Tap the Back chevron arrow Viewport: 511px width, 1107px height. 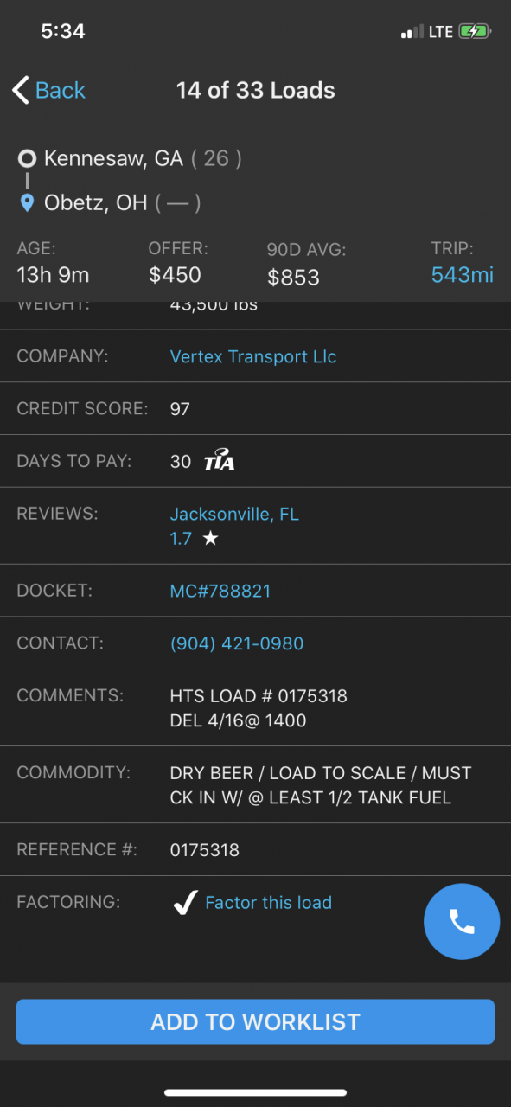pos(21,90)
